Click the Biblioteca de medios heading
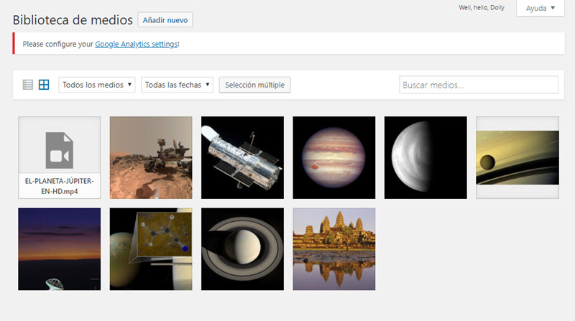Screen dimensions: 575x321 pyautogui.click(x=73, y=20)
